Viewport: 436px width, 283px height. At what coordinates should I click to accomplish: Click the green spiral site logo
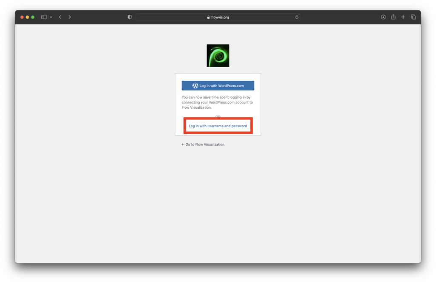218,56
